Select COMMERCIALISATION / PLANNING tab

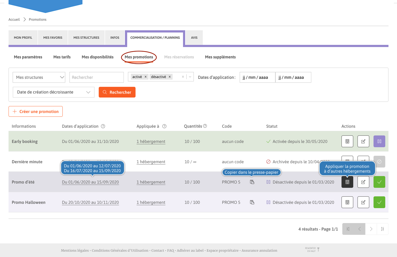tap(155, 38)
